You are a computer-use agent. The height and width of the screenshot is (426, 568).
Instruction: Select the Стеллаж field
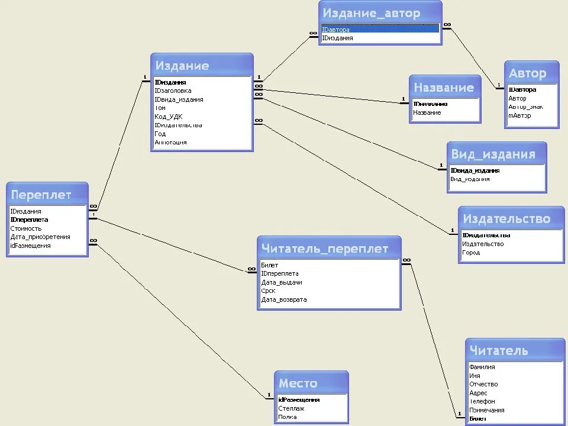312,408
